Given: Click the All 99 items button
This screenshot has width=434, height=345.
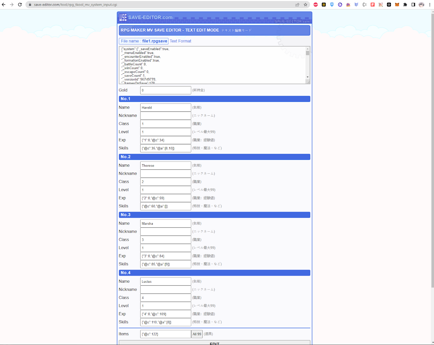Looking at the screenshot, I should click(x=197, y=334).
